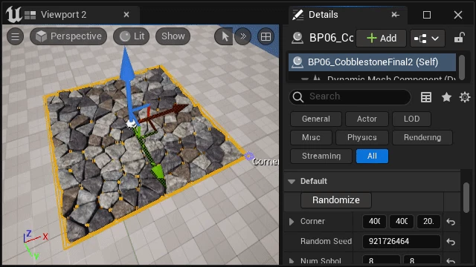Open the Perspective view mode dropdown
This screenshot has height=267, width=476.
[68, 36]
